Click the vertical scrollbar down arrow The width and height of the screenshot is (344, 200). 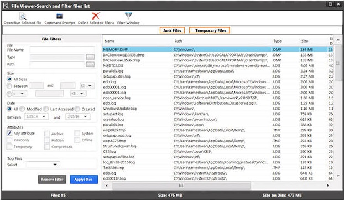click(338, 176)
